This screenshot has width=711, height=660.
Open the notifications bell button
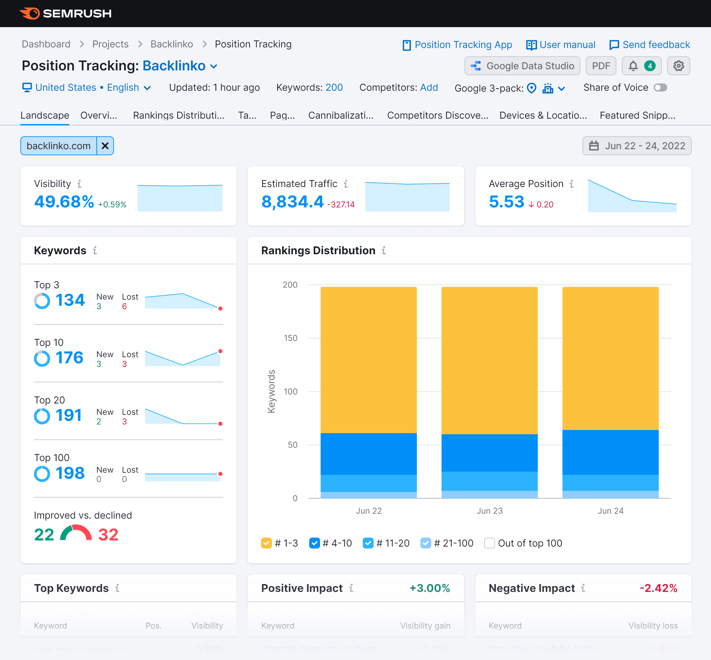[x=641, y=66]
